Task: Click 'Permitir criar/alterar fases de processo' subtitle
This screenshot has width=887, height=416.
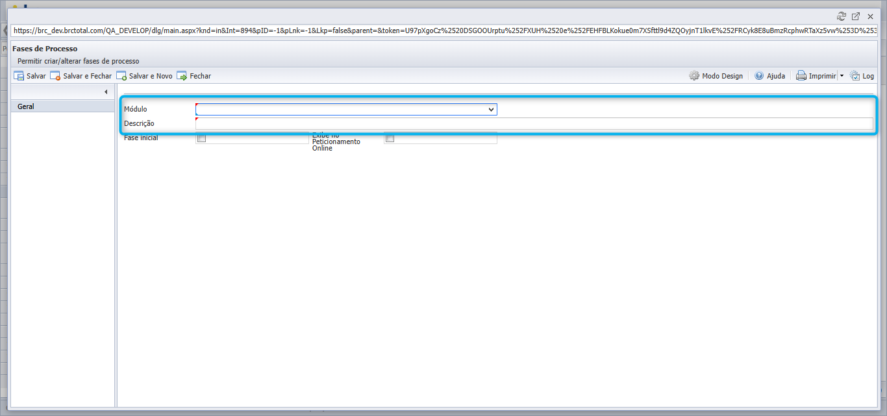Action: coord(78,61)
